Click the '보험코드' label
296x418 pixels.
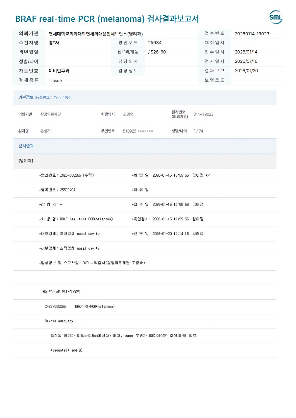click(214, 80)
